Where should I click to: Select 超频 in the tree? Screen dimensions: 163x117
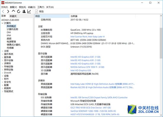tap(9, 38)
